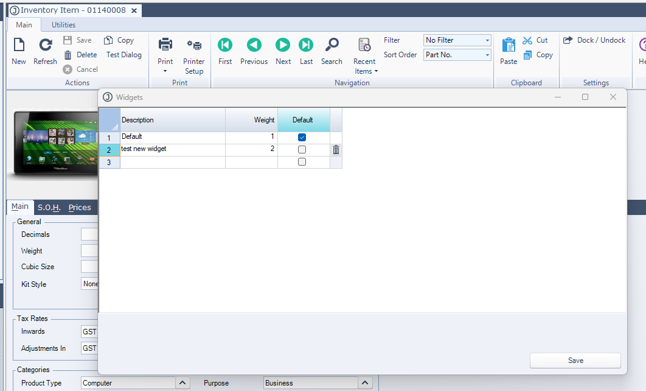Viewport: 646px width, 391px height.
Task: Expand the Product Type Computer selector
Action: 182,383
